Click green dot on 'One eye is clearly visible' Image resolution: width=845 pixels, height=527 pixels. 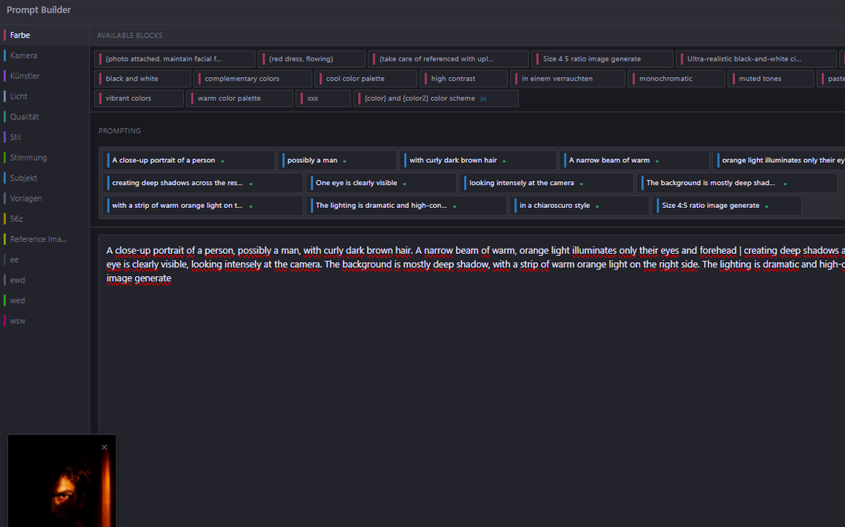coord(405,184)
